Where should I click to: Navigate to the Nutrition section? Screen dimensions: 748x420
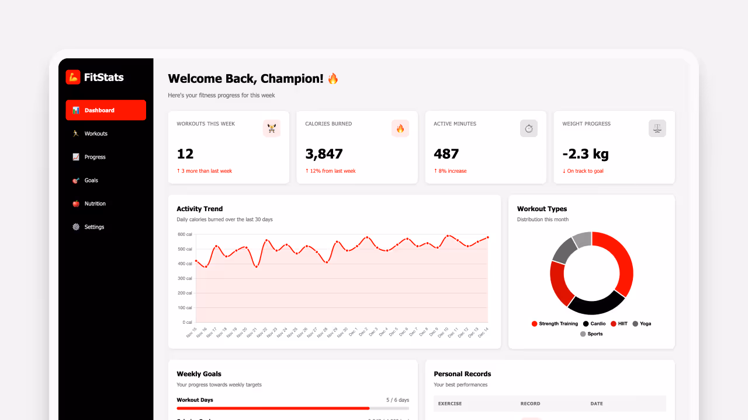95,203
